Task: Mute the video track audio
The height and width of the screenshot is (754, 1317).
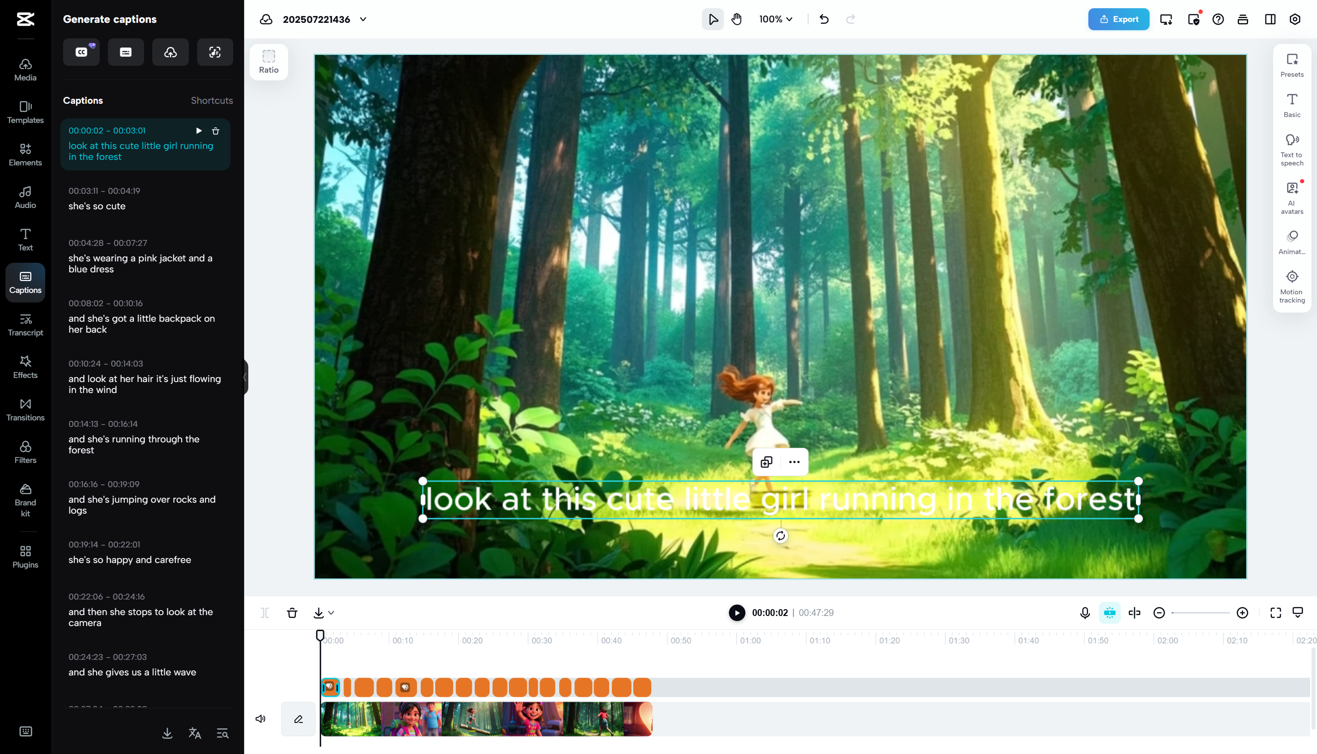Action: click(261, 719)
